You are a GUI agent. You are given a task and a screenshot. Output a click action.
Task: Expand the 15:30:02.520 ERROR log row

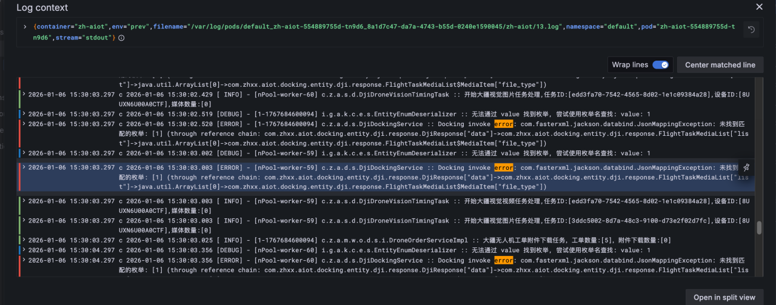tap(24, 124)
